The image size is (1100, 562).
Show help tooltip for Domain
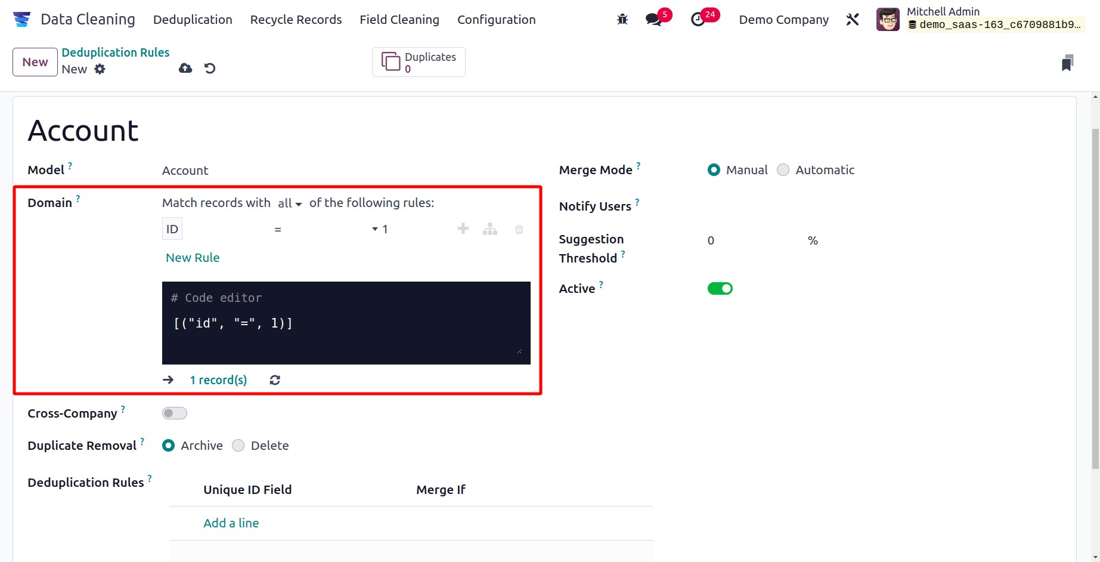[x=78, y=199]
